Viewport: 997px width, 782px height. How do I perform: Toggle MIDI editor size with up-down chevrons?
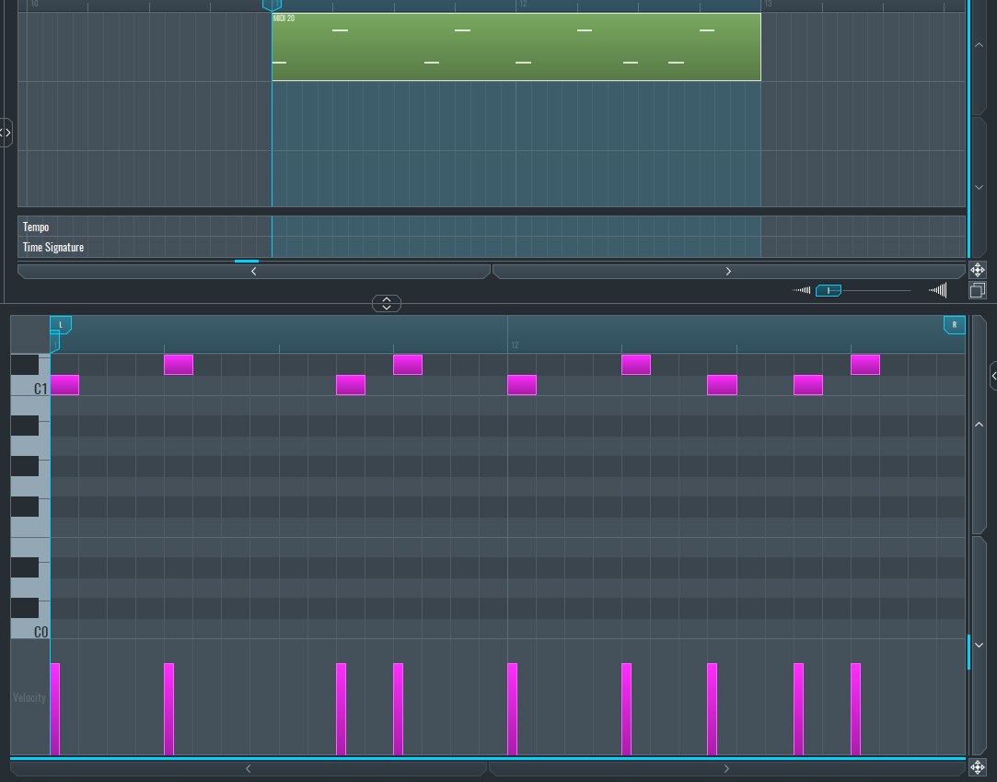pos(387,304)
